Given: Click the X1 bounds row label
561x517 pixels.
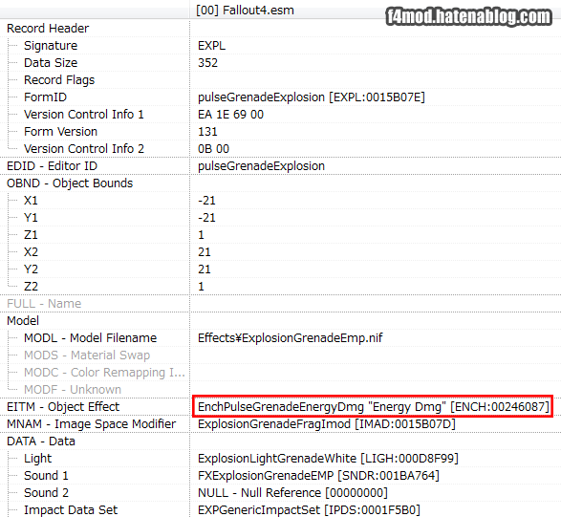Looking at the screenshot, I should (31, 200).
